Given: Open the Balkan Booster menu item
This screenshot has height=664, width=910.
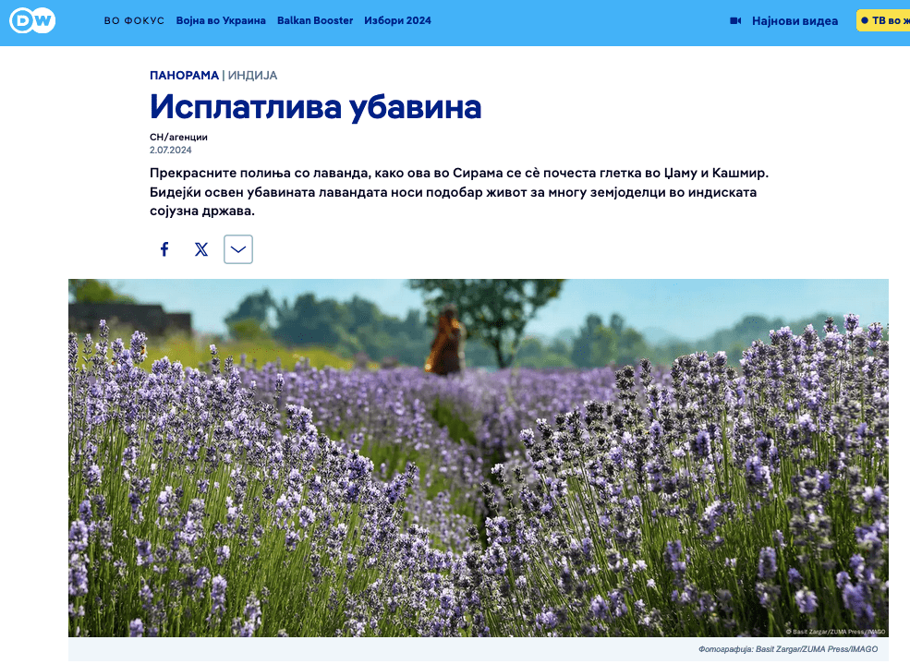Looking at the screenshot, I should 315,20.
